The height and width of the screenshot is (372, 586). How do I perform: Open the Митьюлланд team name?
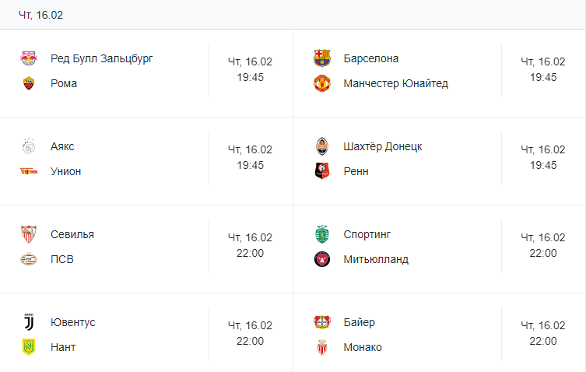pyautogui.click(x=376, y=259)
